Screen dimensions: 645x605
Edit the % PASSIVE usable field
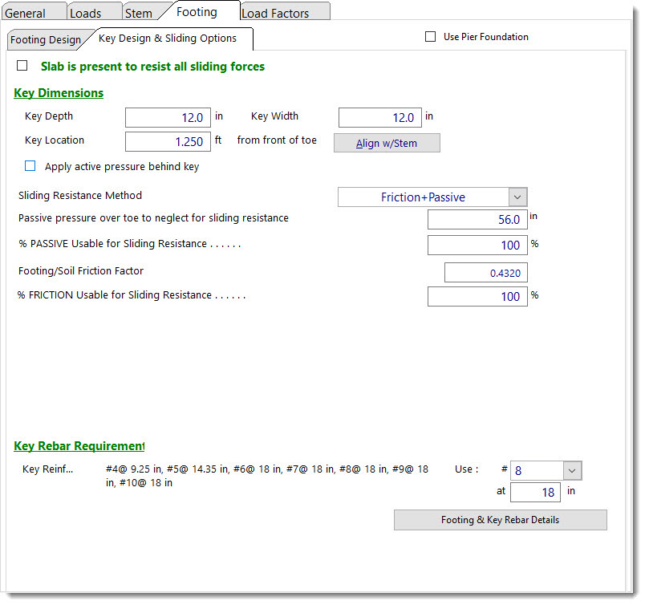point(477,246)
